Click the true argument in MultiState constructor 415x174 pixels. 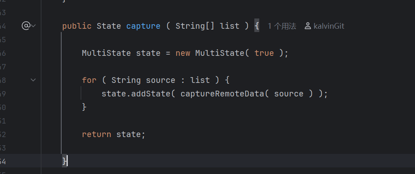264,53
